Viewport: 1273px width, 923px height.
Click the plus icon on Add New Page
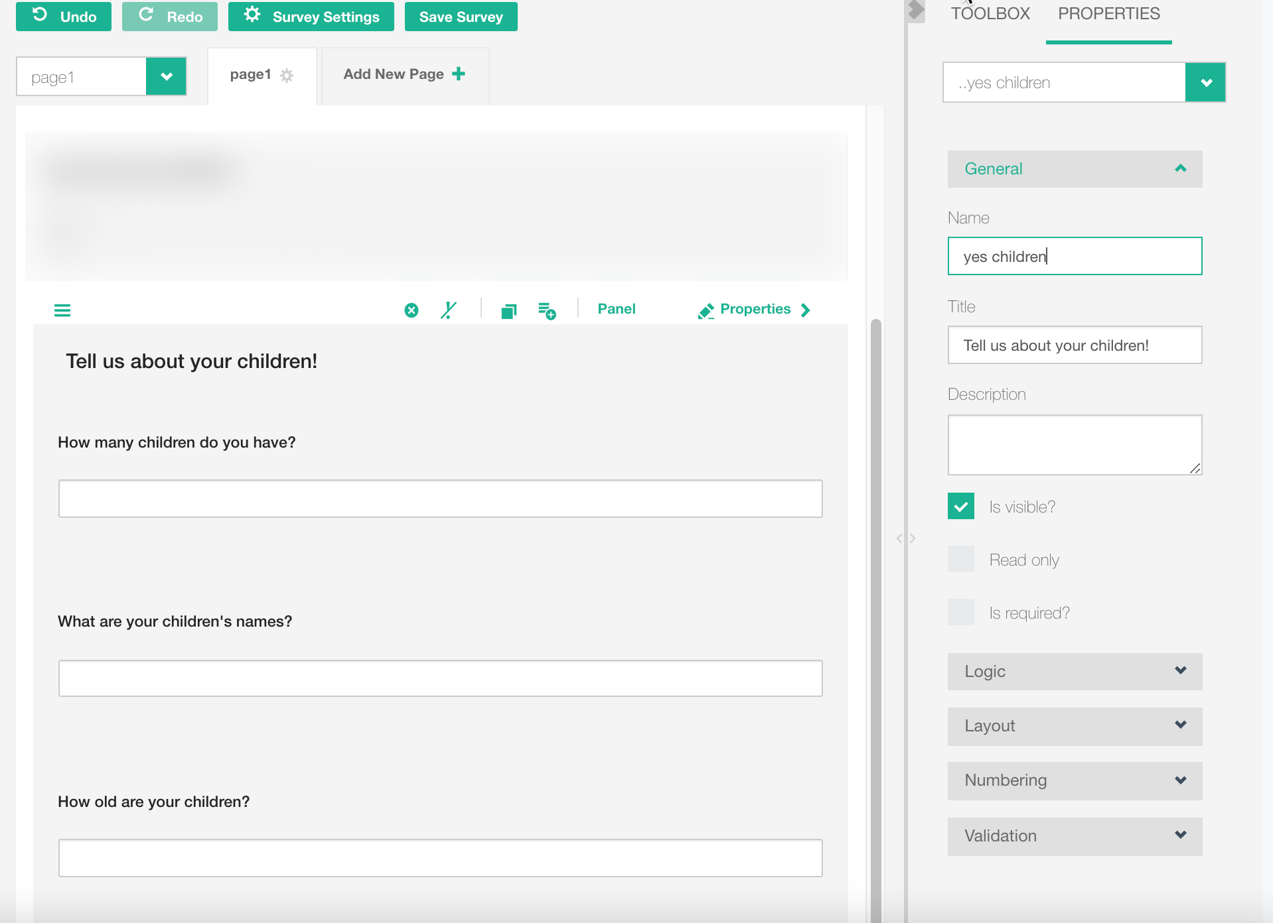pyautogui.click(x=459, y=74)
